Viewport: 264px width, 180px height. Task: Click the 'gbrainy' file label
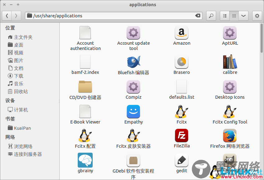click(86, 171)
